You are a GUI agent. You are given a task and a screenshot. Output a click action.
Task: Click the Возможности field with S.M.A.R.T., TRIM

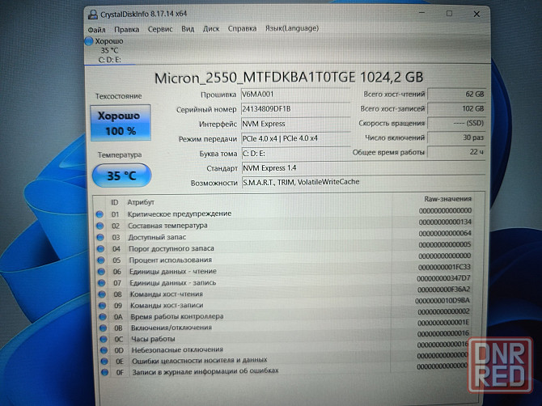(x=363, y=182)
